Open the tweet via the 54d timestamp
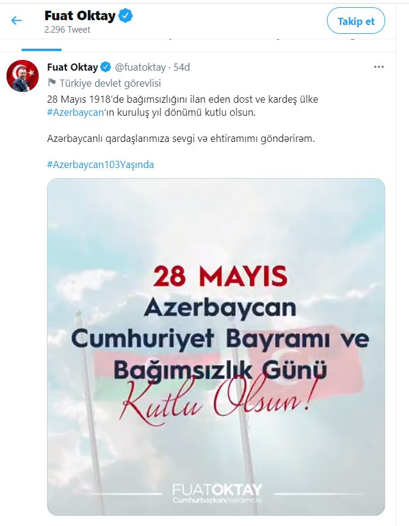Screen dimensions: 409x526 click(182, 67)
